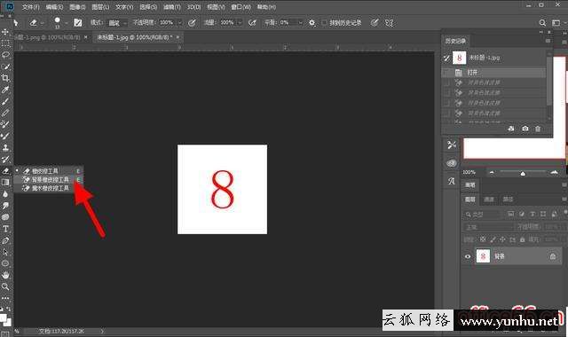The image size is (568, 337).
Task: Open the smoothing 0% dropdown arrow
Action: [x=300, y=23]
